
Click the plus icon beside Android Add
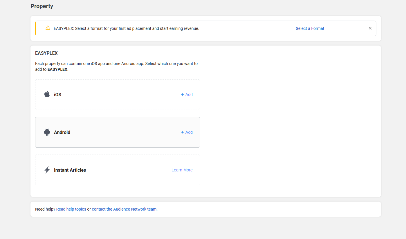pos(183,132)
